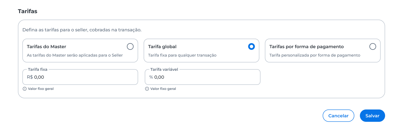
Task: Click the Tarifa fixa field label
Action: [38, 69]
